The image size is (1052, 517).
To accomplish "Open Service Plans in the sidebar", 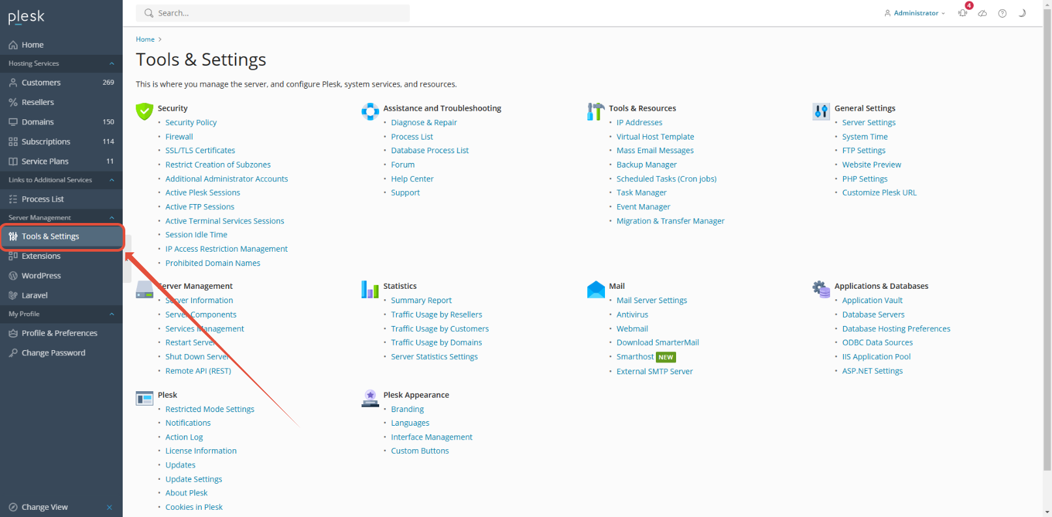I will pyautogui.click(x=61, y=161).
